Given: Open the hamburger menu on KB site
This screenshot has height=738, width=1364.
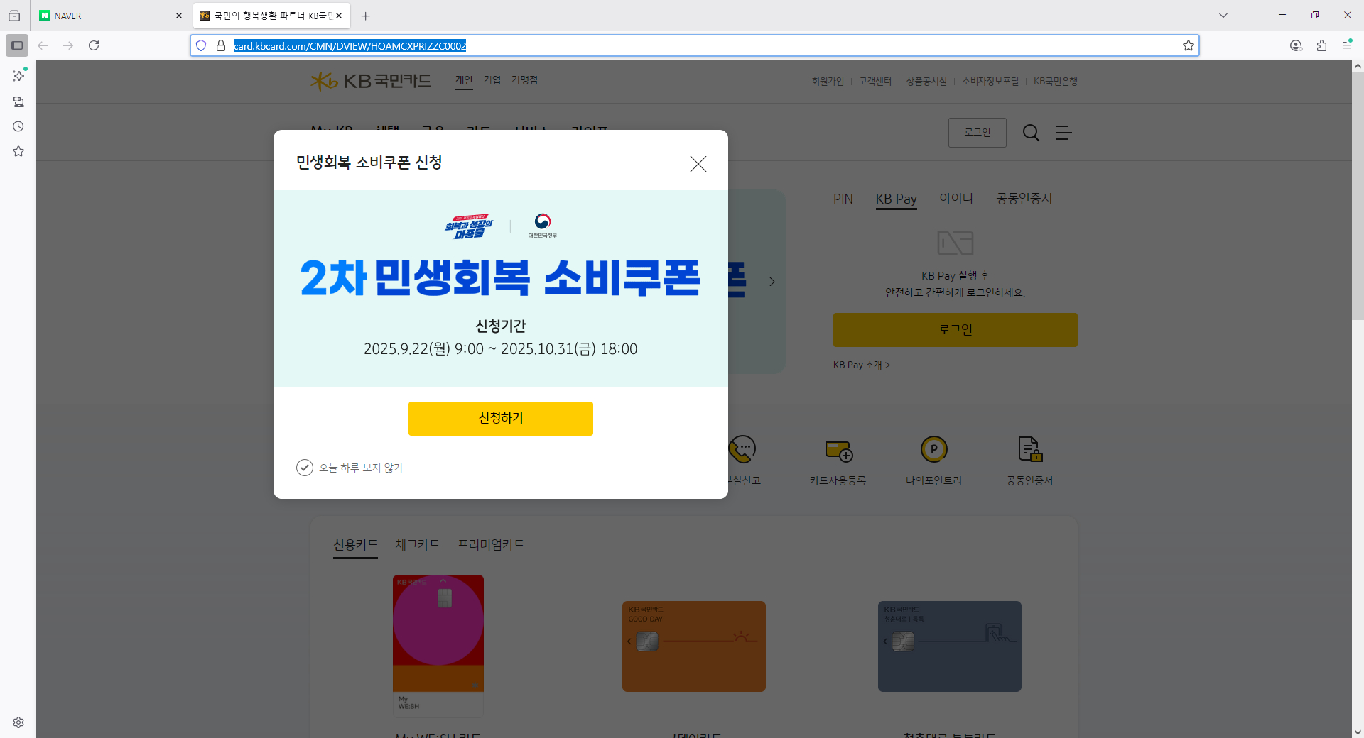Looking at the screenshot, I should (1063, 133).
